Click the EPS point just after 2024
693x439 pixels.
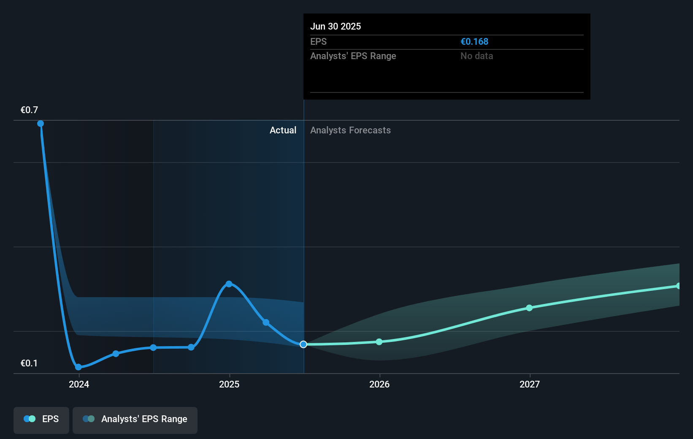coord(116,354)
